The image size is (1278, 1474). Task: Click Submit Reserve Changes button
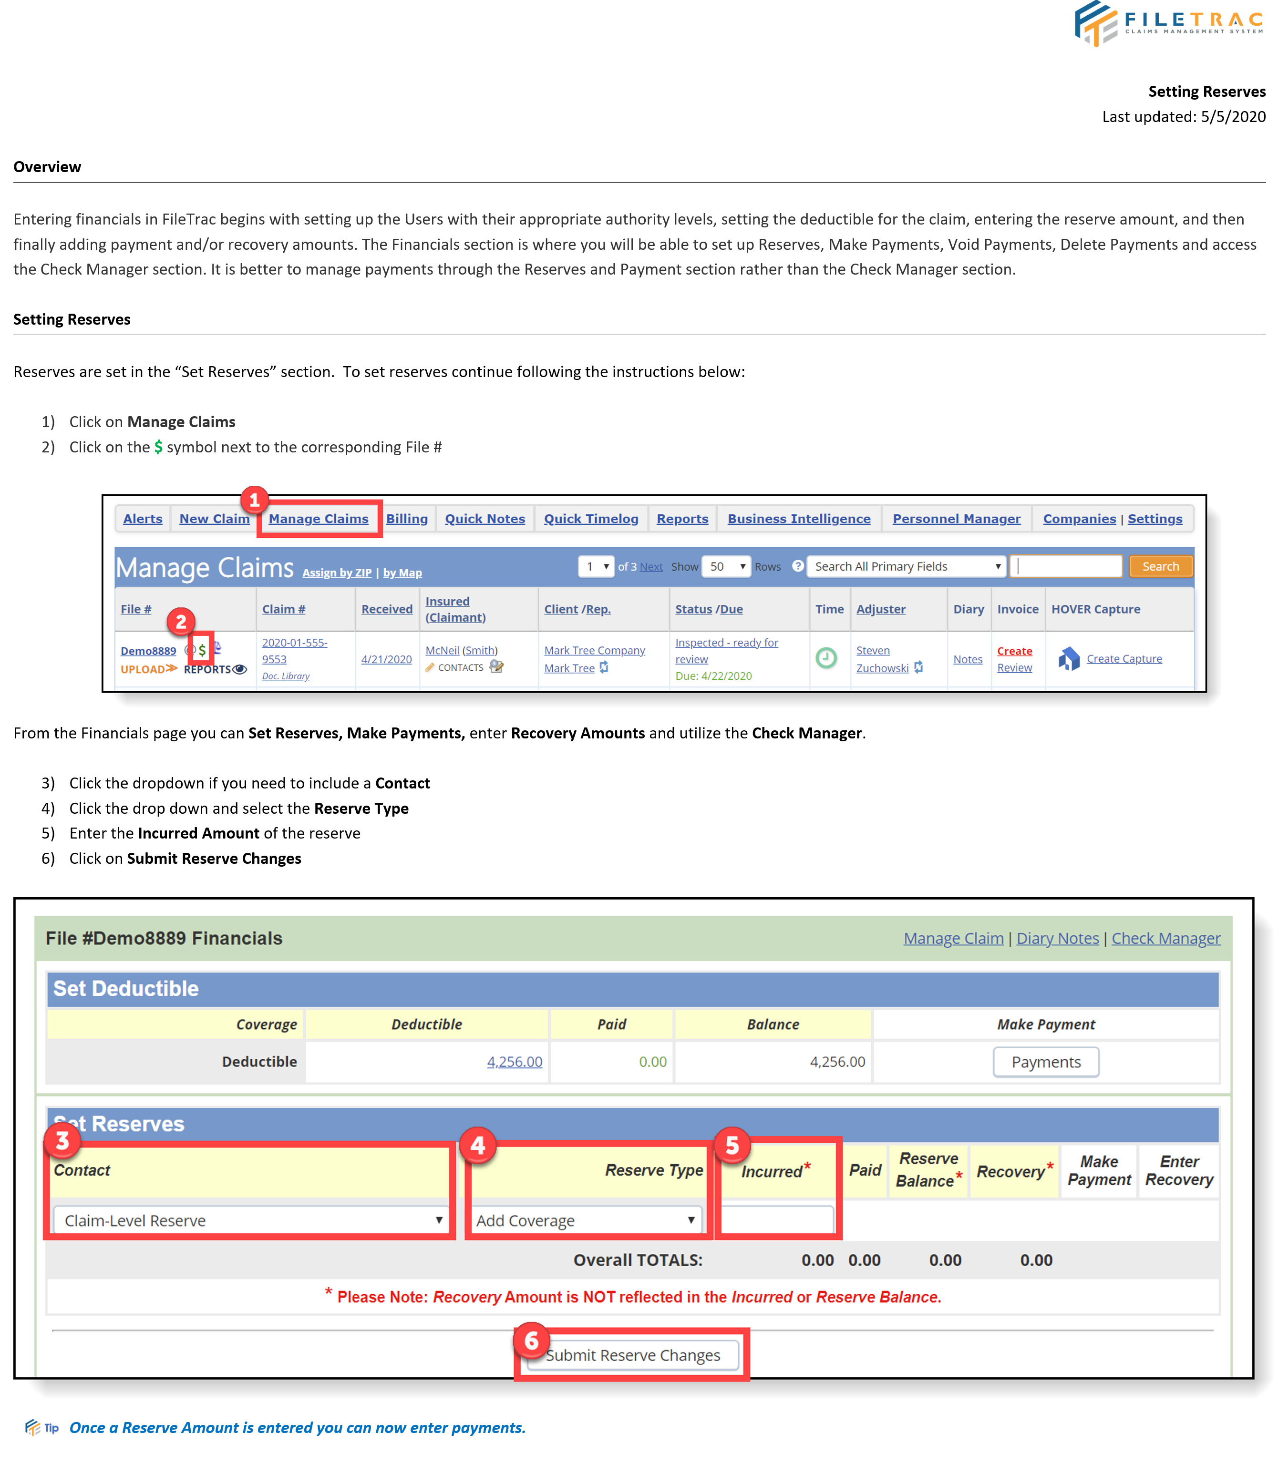[633, 1355]
